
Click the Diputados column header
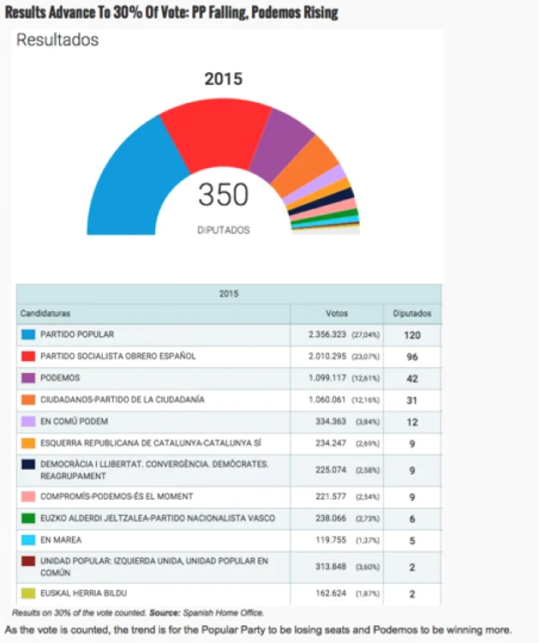point(412,313)
